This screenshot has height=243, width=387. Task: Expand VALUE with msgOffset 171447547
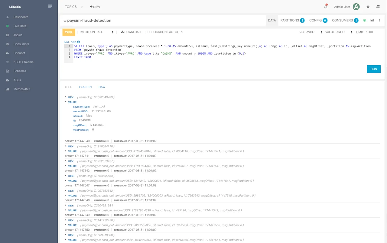(66, 181)
